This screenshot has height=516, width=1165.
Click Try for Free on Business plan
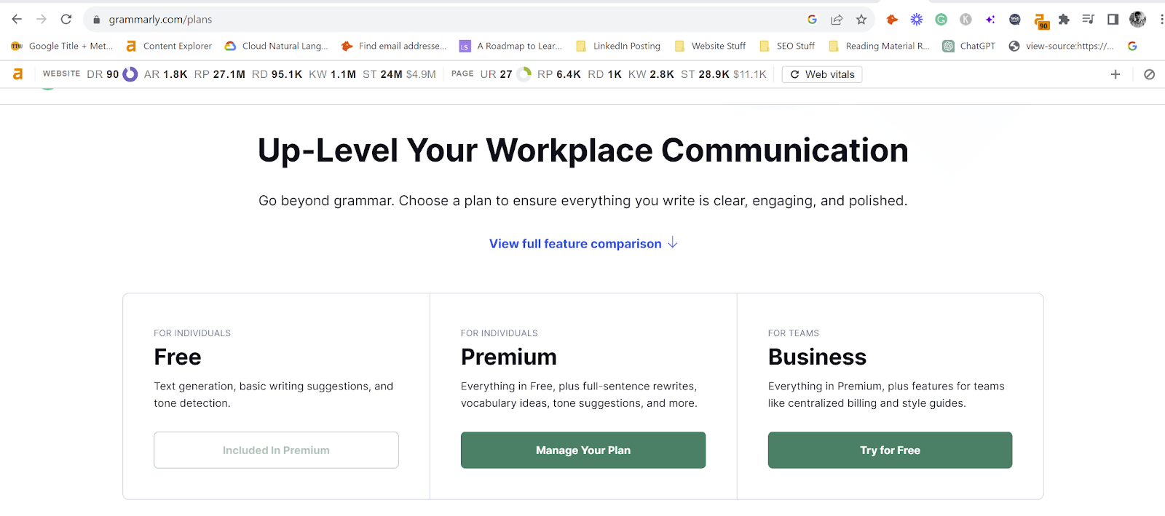[890, 450]
